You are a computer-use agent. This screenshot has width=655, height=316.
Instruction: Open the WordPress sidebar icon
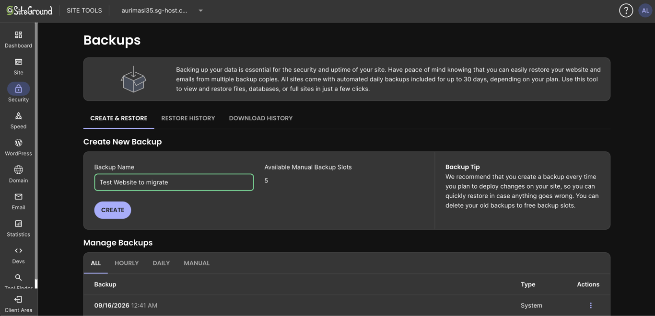pyautogui.click(x=18, y=143)
